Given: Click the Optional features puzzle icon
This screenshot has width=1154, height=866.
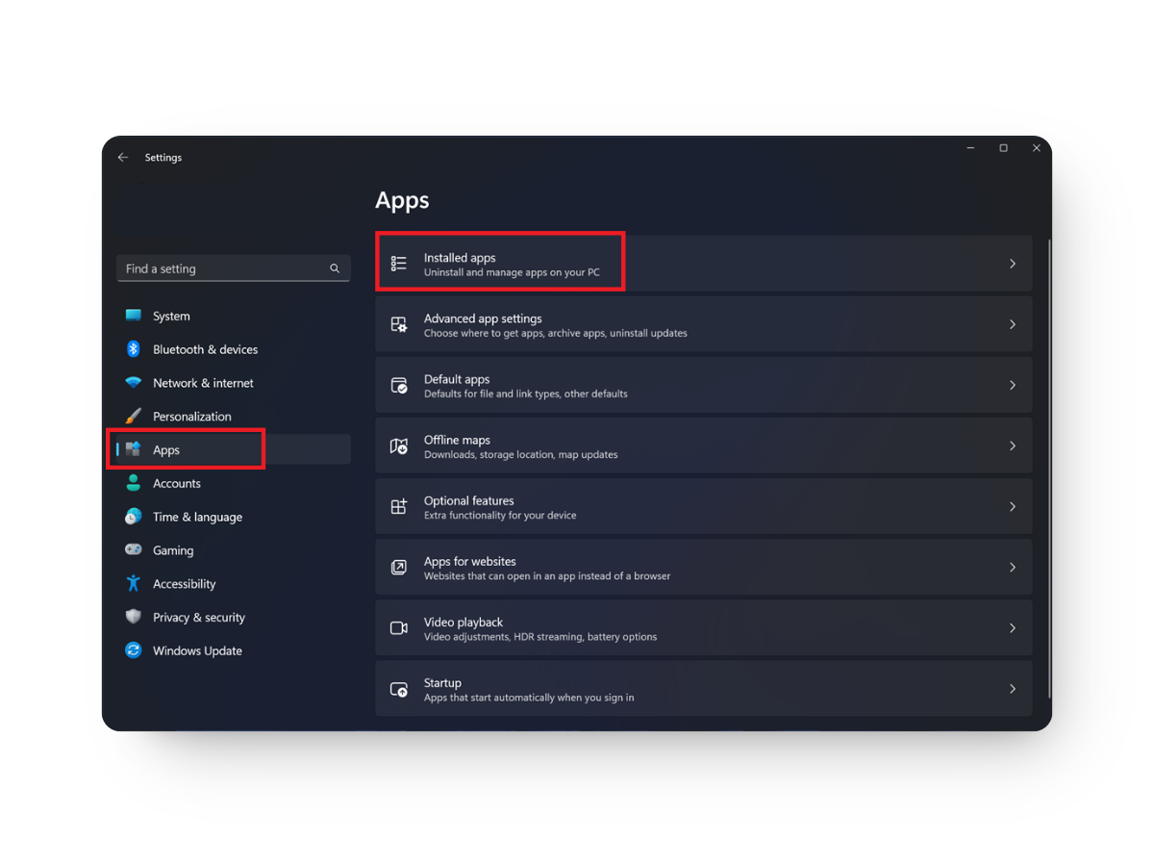Looking at the screenshot, I should [399, 506].
